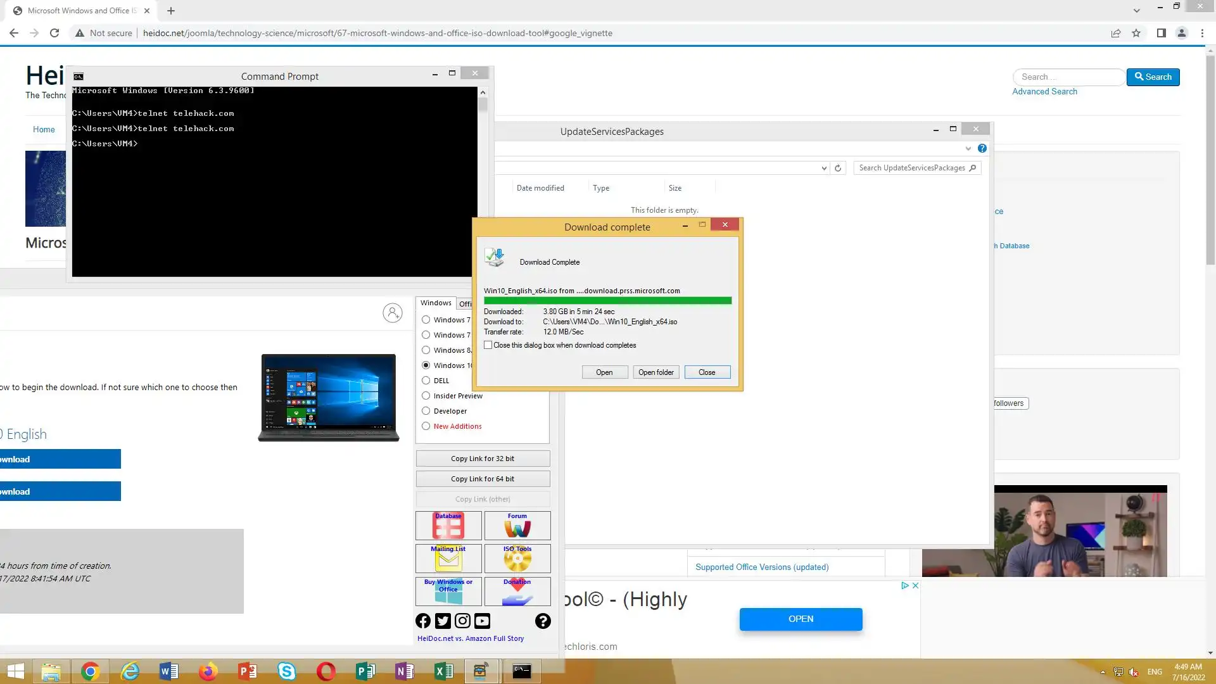Click the Mailing List envelope icon
The height and width of the screenshot is (684, 1216).
coord(448,559)
